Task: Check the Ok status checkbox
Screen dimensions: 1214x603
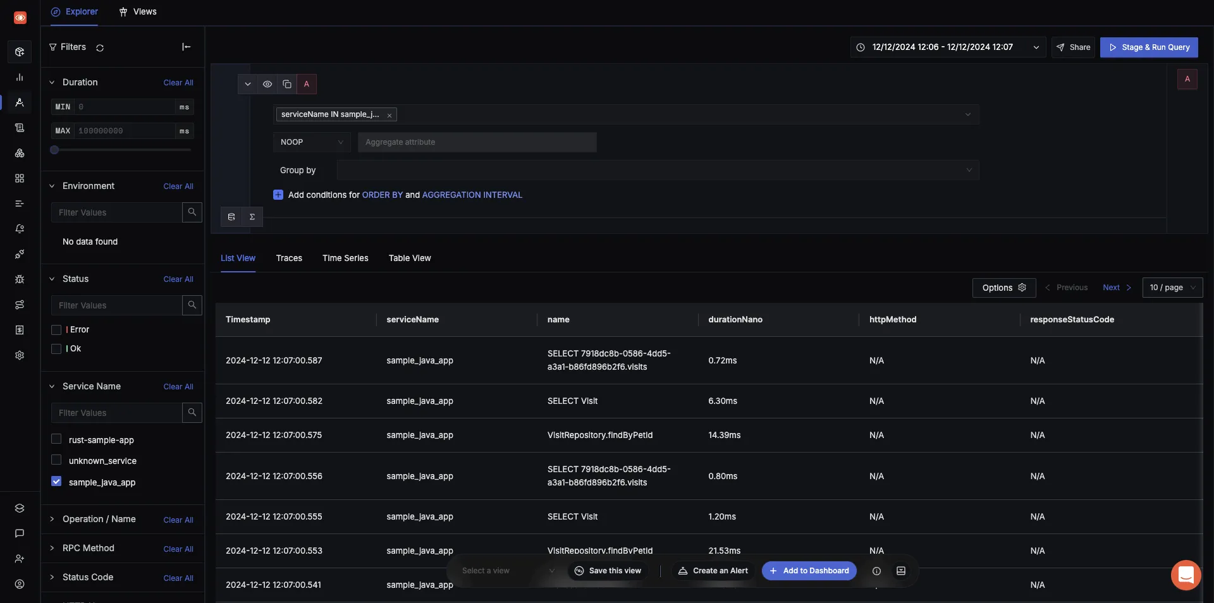Action: [56, 349]
